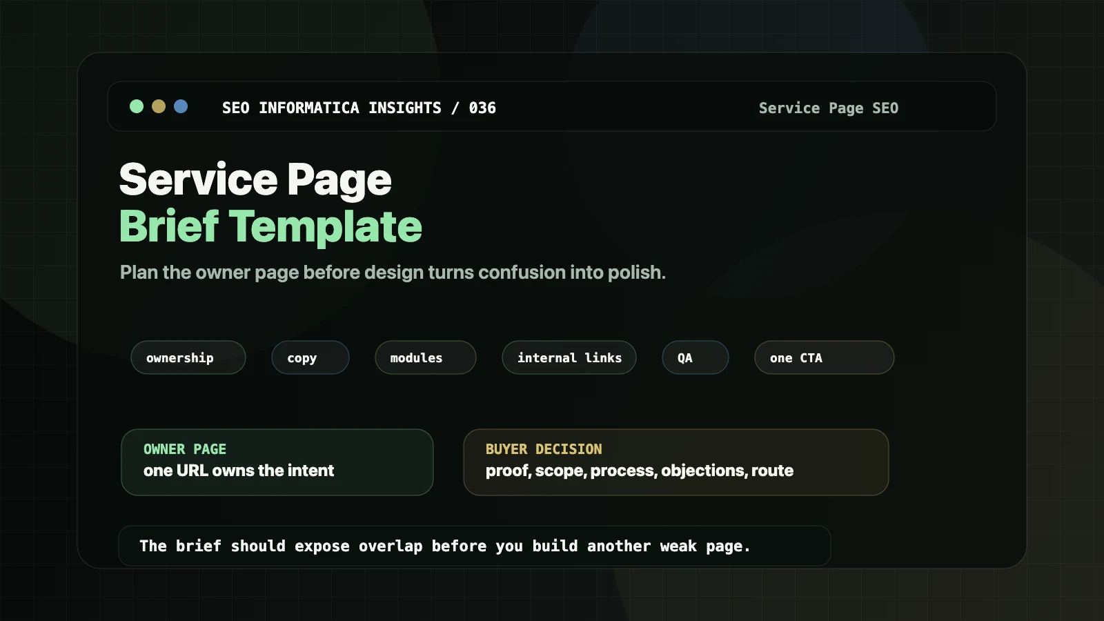Click the green dot in the header
This screenshot has width=1104, height=621.
pyautogui.click(x=137, y=106)
